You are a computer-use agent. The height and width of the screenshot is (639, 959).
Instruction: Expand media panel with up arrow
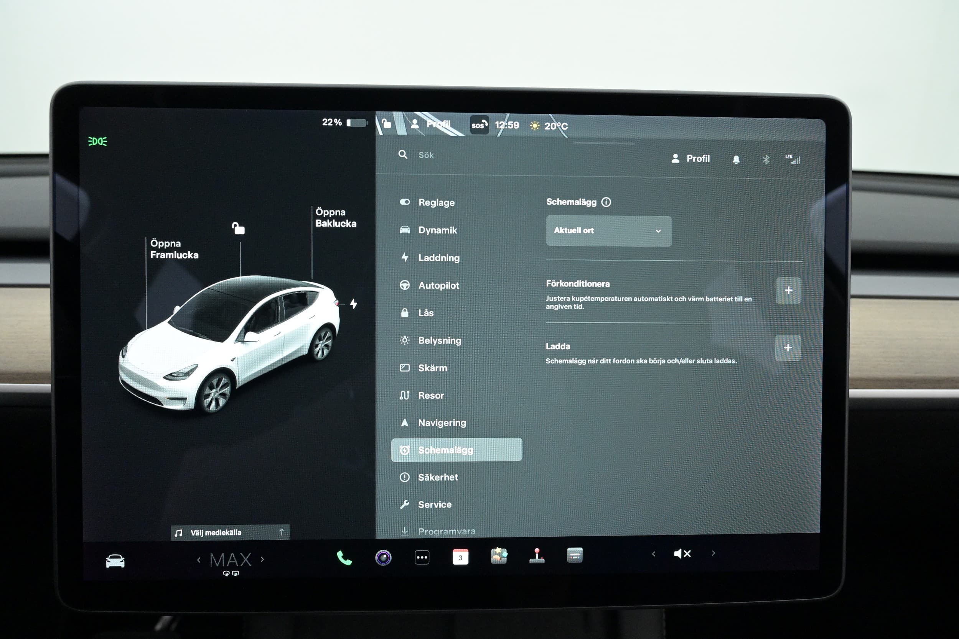click(281, 532)
